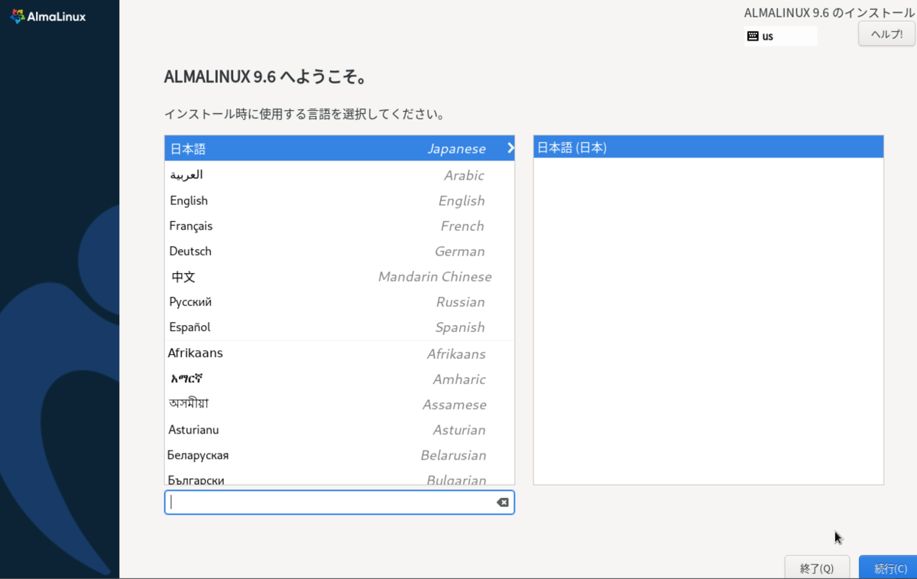The width and height of the screenshot is (917, 579).
Task: Select 中文 Mandarin Chinese row
Action: tap(339, 276)
